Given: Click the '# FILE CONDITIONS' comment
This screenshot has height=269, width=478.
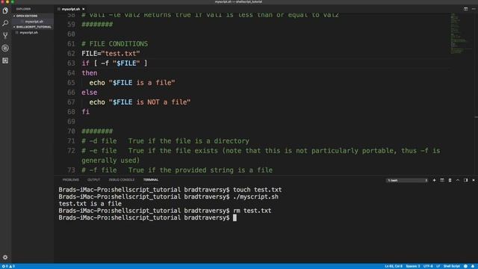Looking at the screenshot, I should (x=114, y=43).
